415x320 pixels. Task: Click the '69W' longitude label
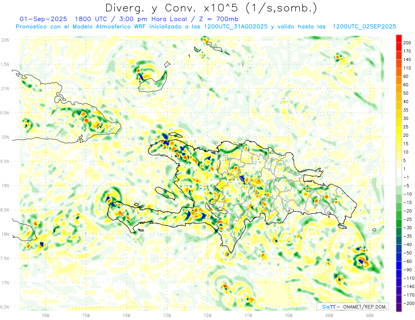pyautogui.click(x=329, y=315)
